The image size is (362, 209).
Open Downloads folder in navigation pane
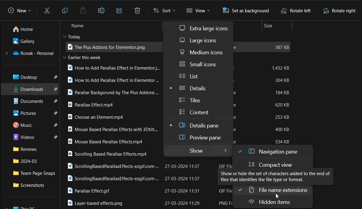[32, 89]
